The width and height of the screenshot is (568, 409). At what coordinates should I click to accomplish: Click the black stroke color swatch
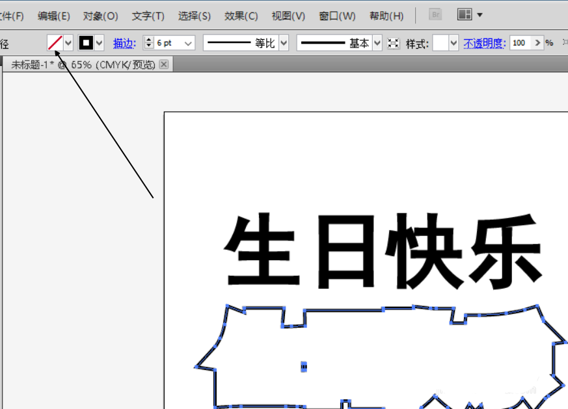(x=87, y=43)
